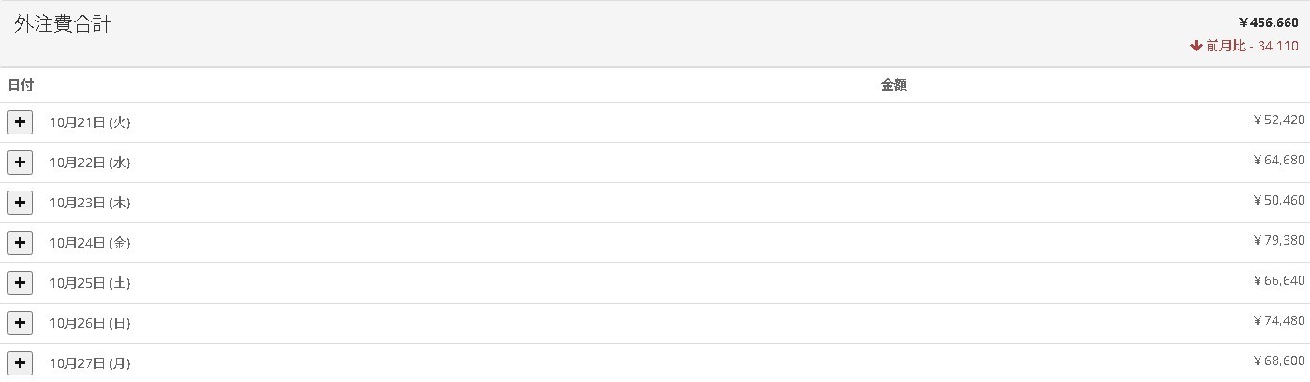Click the 日付 column header
The height and width of the screenshot is (382, 1310).
coord(21,85)
